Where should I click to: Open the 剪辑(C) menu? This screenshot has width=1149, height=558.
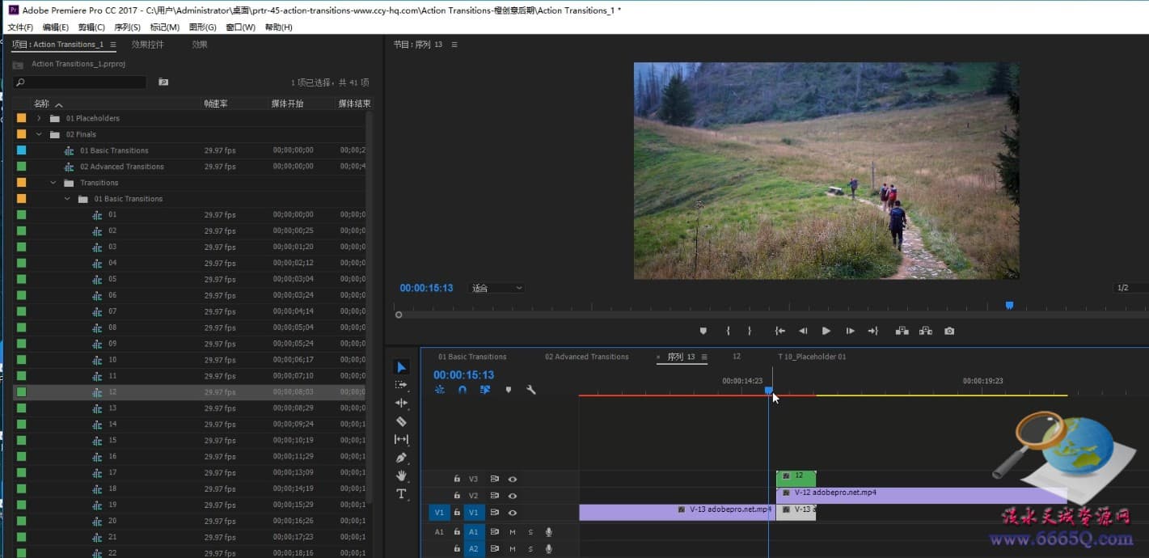tap(91, 27)
